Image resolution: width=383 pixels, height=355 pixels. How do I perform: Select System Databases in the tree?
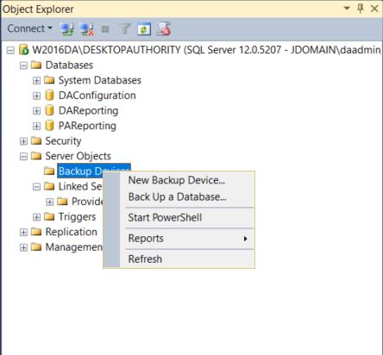click(x=99, y=80)
